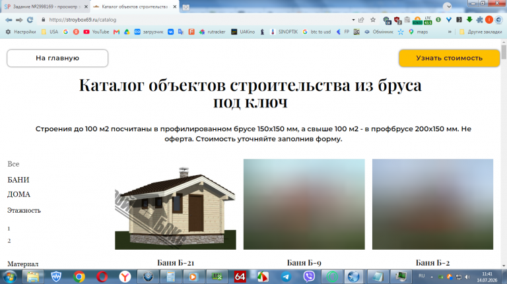Screen dimensions: 507x284
Task: Open Windows Explorer from the taskbar
Action: pyautogui.click(x=33, y=277)
